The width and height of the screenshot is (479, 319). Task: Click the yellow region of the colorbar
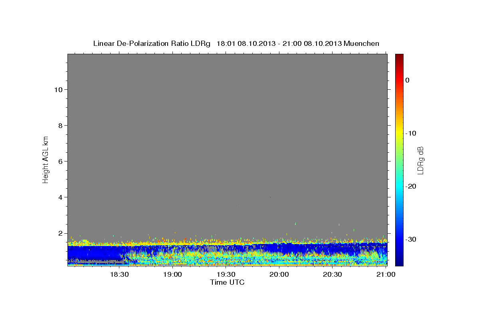(x=399, y=132)
